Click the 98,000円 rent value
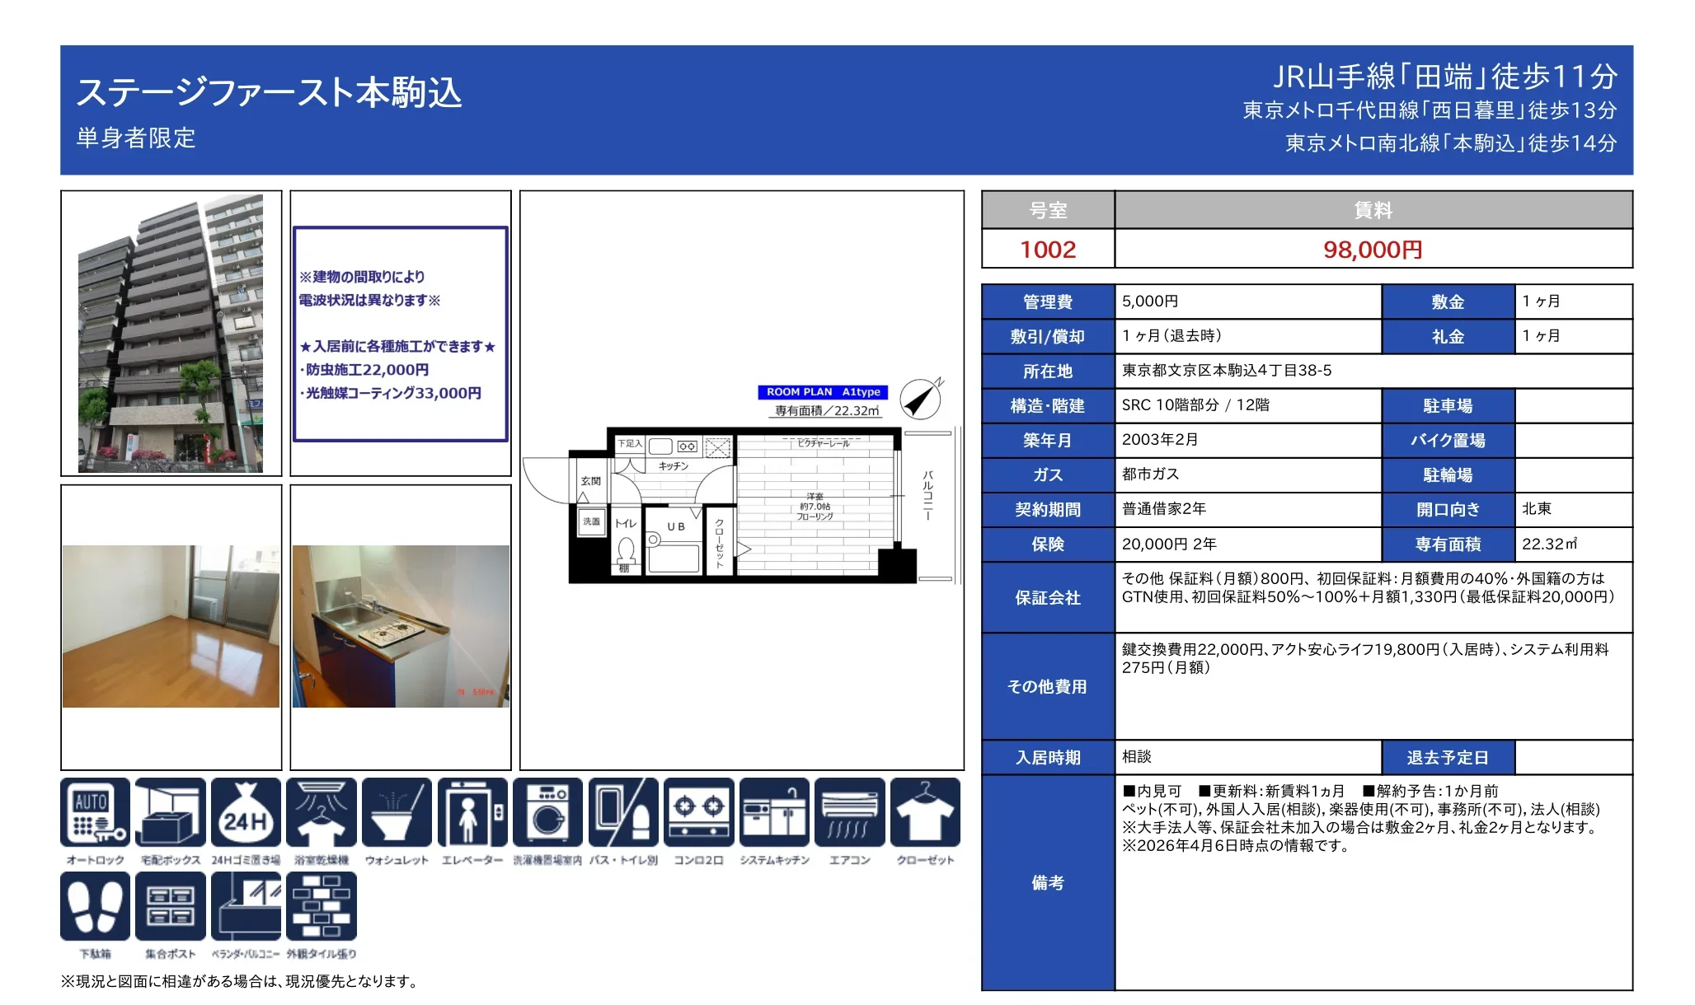The image size is (1695, 1005). [x=1373, y=249]
